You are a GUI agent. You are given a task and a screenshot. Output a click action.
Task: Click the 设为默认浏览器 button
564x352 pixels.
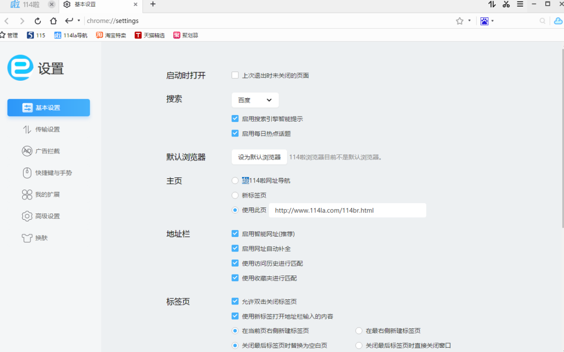[259, 157]
